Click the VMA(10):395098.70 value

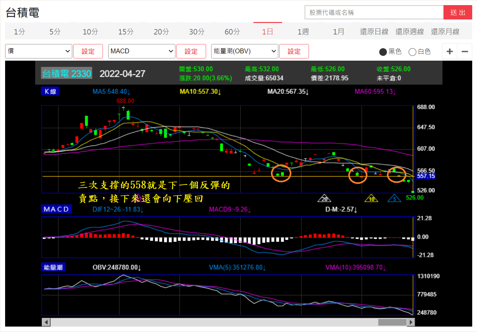[356, 267]
